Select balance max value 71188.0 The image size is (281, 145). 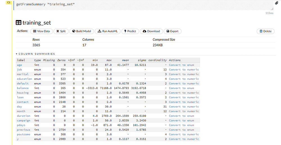click(x=106, y=88)
